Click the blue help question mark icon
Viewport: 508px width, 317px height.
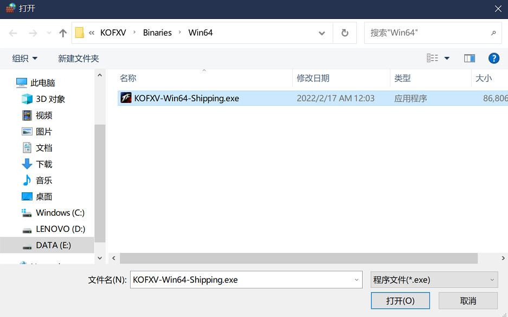pyautogui.click(x=493, y=59)
